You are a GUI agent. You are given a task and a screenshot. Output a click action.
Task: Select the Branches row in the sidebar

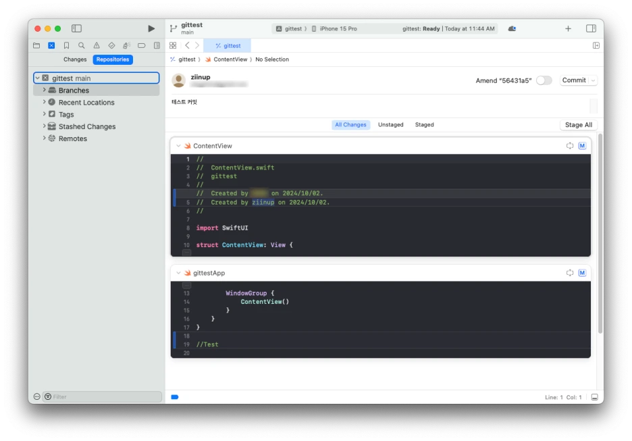(x=97, y=90)
